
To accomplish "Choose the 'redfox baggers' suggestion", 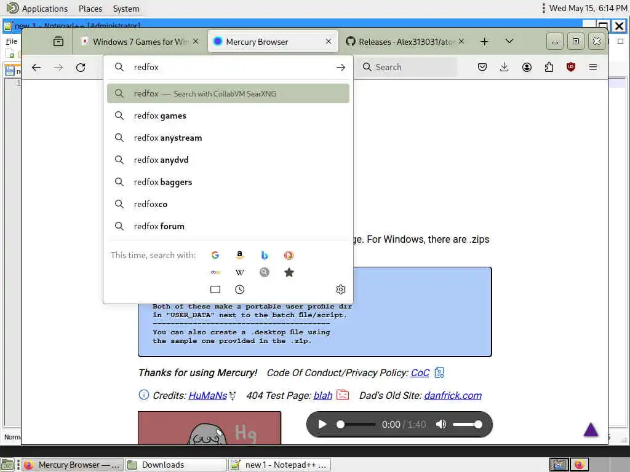I will coord(228,182).
